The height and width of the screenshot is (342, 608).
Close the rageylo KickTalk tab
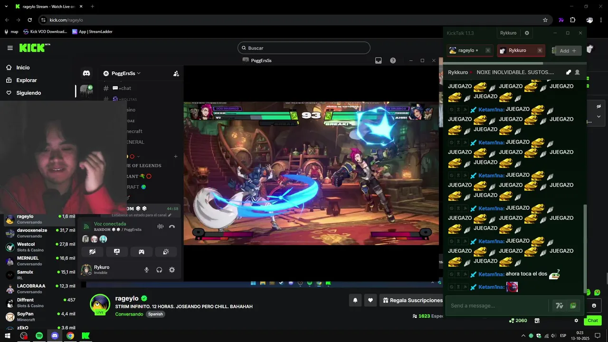(x=488, y=50)
